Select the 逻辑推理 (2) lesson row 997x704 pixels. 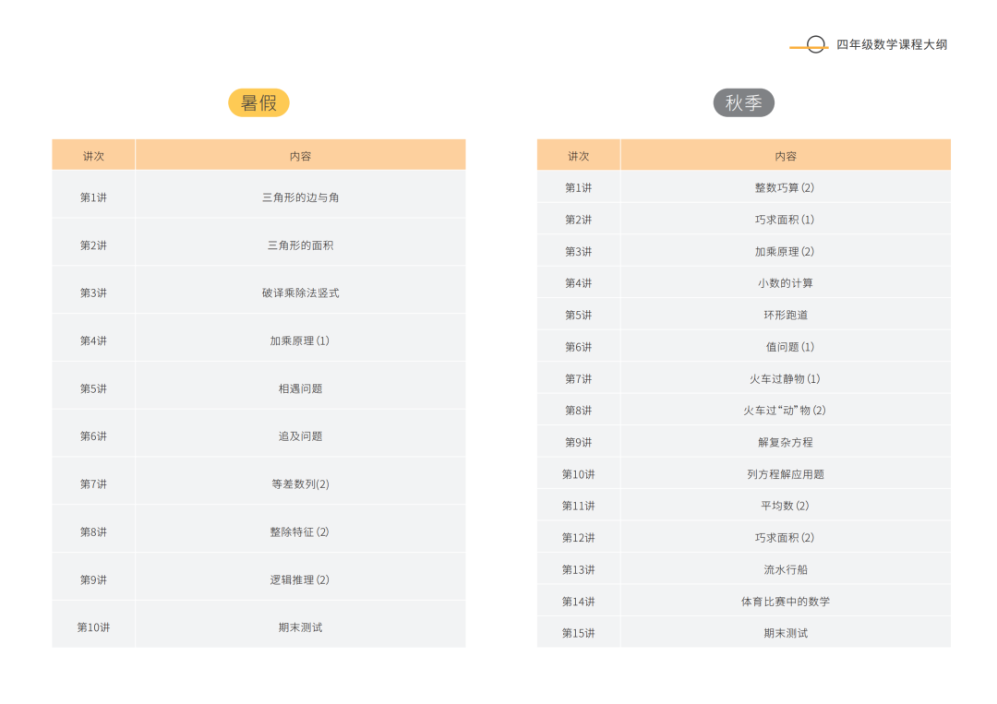300,579
